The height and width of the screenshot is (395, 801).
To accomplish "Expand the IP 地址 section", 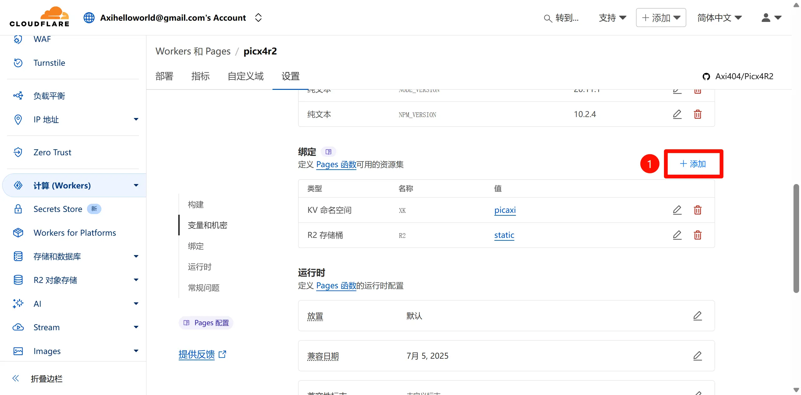I will [136, 119].
